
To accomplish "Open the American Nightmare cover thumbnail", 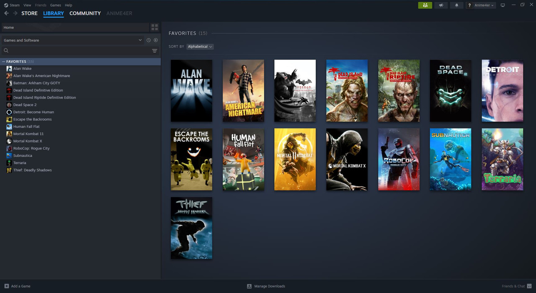I will 243,91.
